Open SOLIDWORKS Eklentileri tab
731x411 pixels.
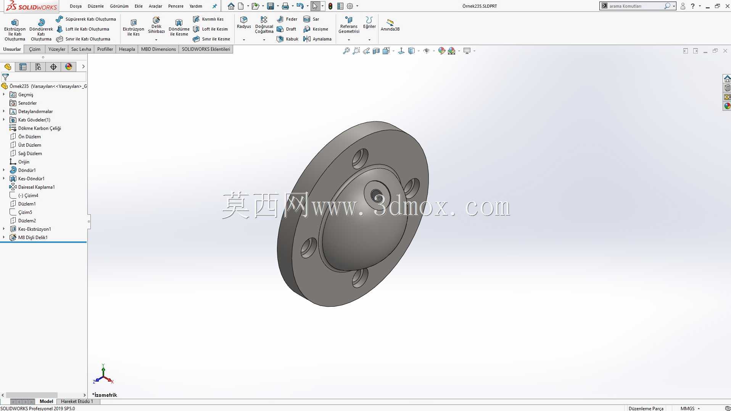click(206, 49)
